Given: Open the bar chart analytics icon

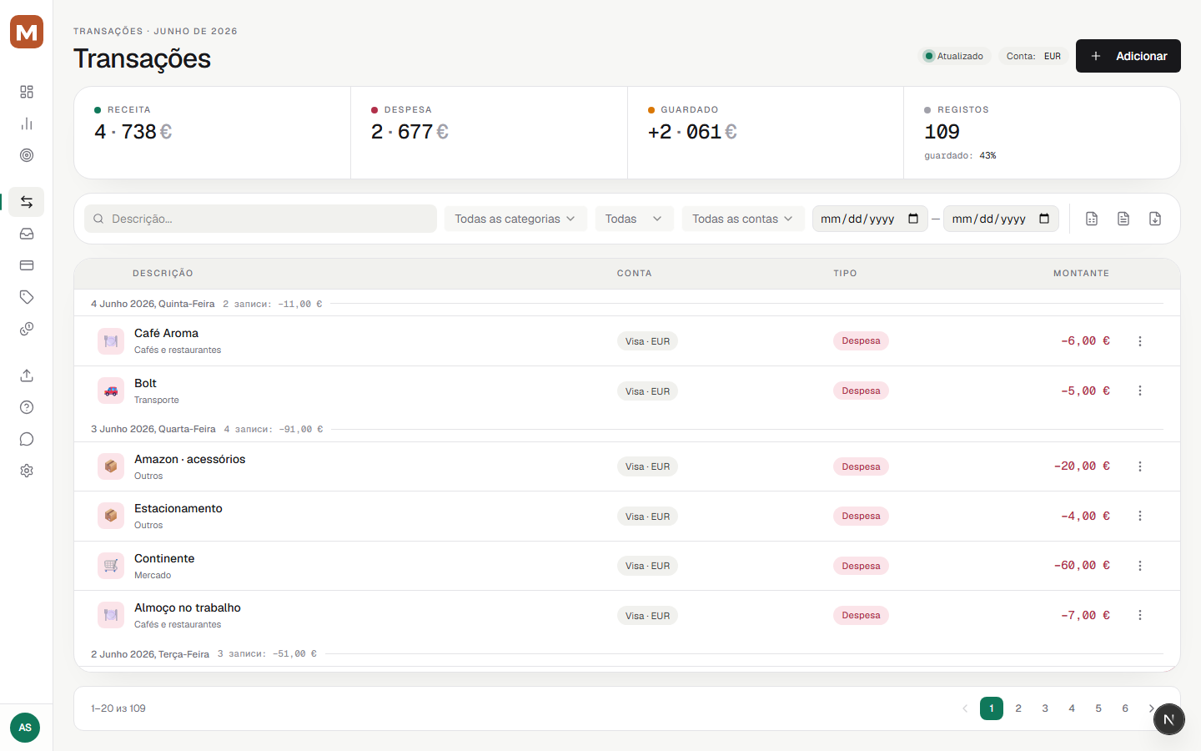Looking at the screenshot, I should tap(27, 123).
